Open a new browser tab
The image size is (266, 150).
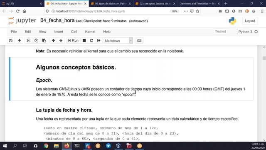pyautogui.click(x=226, y=3)
